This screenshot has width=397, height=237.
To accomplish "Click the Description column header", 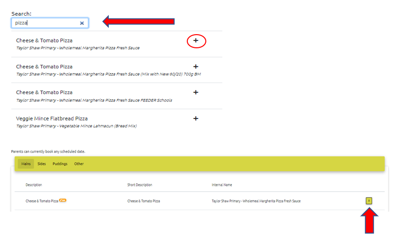I will 34,185.
